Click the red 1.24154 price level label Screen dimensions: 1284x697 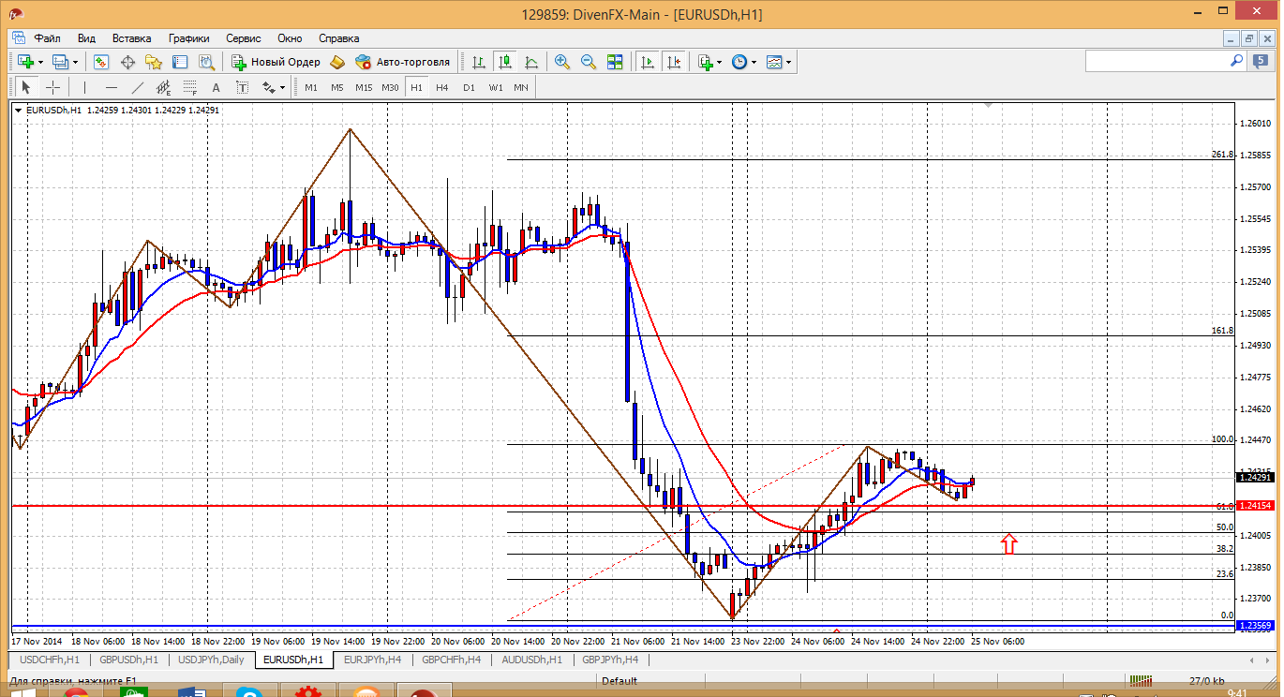click(1254, 506)
